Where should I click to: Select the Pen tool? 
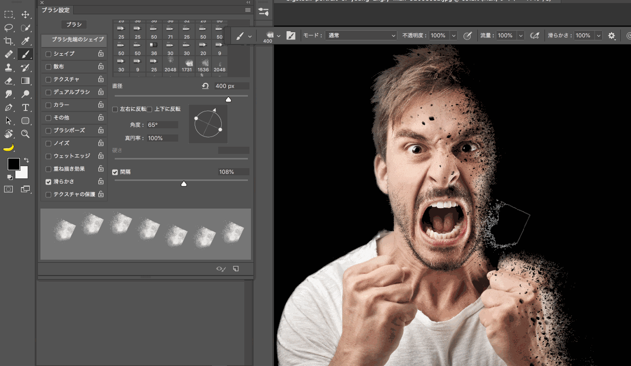pyautogui.click(x=9, y=107)
